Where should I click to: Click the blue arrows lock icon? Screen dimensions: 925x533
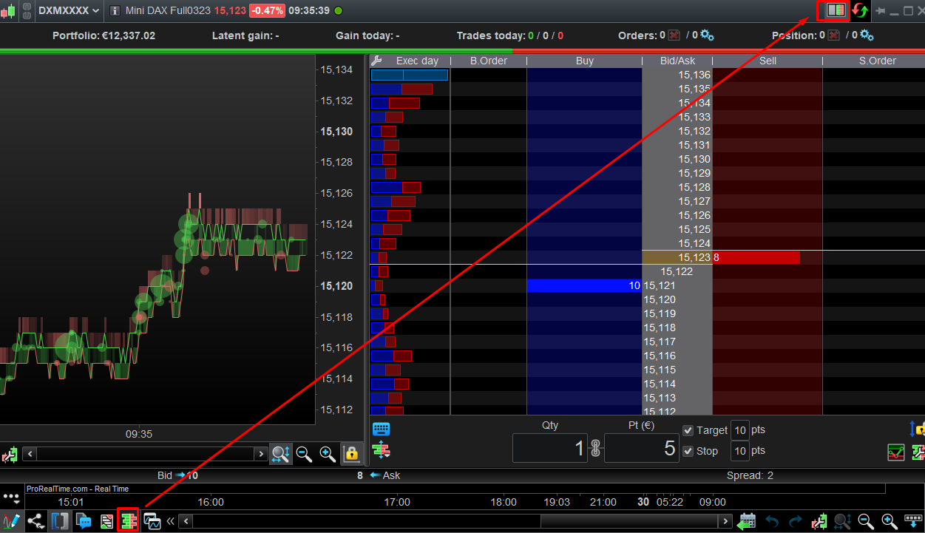918,429
